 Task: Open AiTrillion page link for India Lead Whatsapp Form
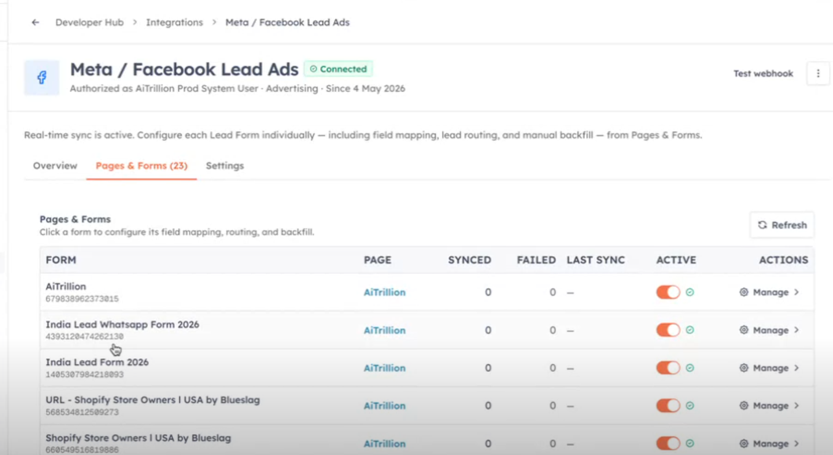[385, 330]
